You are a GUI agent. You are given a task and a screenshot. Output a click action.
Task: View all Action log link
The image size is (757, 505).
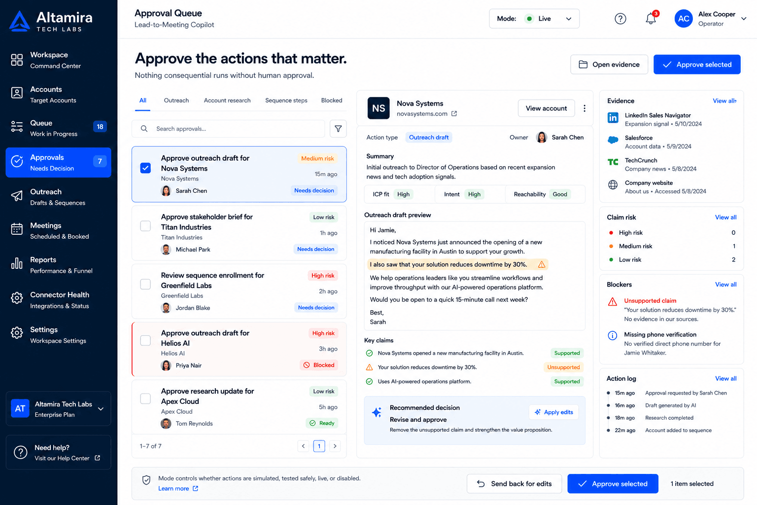726,379
